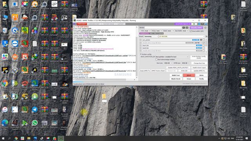Open the Boot size dropdown
Screen dimensions: 251x141
[168, 63]
